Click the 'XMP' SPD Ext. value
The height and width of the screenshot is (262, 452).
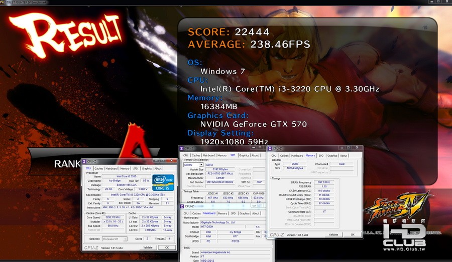coord(259,182)
